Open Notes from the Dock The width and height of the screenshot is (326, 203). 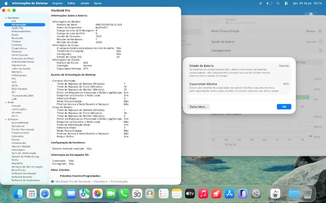point(177,194)
